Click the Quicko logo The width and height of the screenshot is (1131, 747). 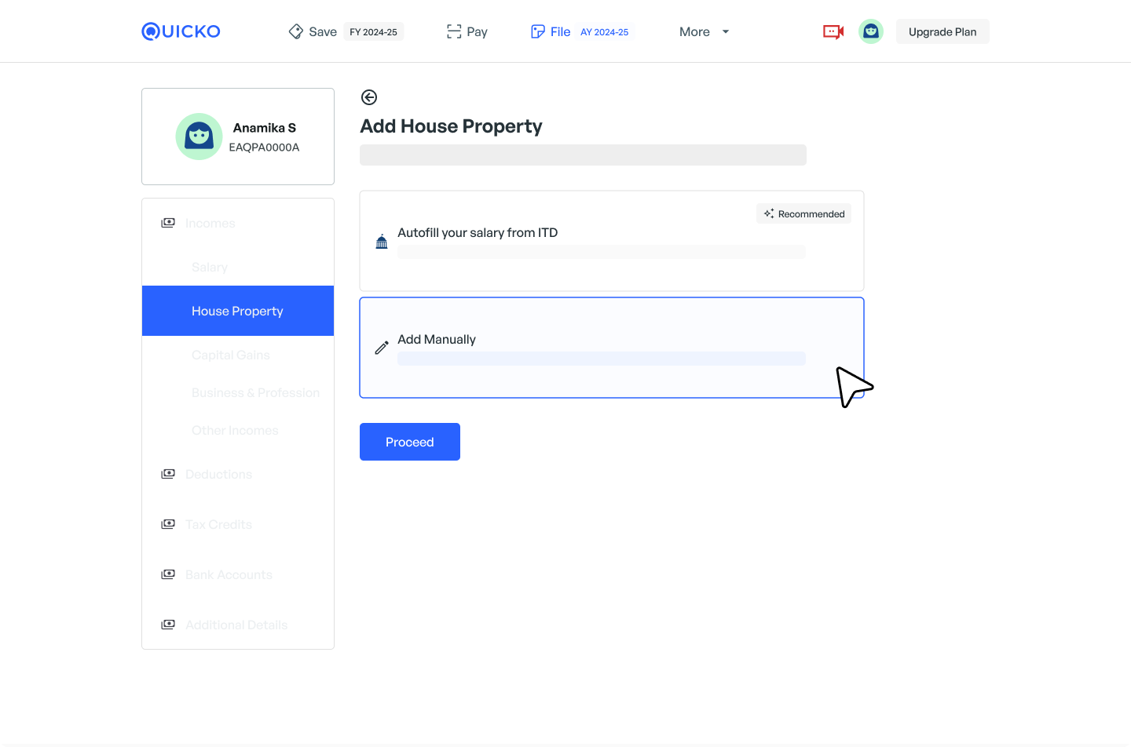[181, 31]
